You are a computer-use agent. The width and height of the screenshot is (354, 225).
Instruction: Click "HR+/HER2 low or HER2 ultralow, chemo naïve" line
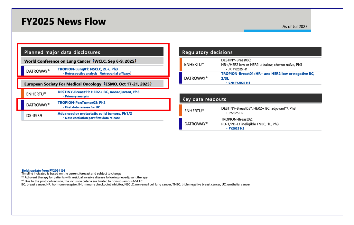point(261,65)
